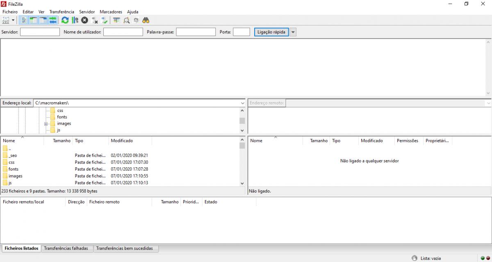Click the Ligação rápida button
This screenshot has width=492, height=262.
(x=271, y=32)
